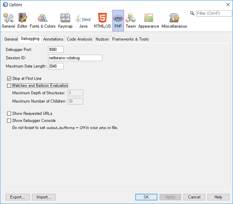Click the Apply button
This screenshot has width=233, height=204.
point(170,197)
